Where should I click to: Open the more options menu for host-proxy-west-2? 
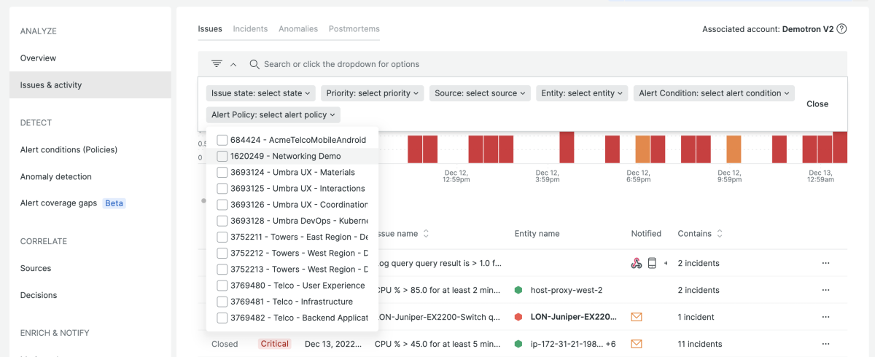(825, 290)
